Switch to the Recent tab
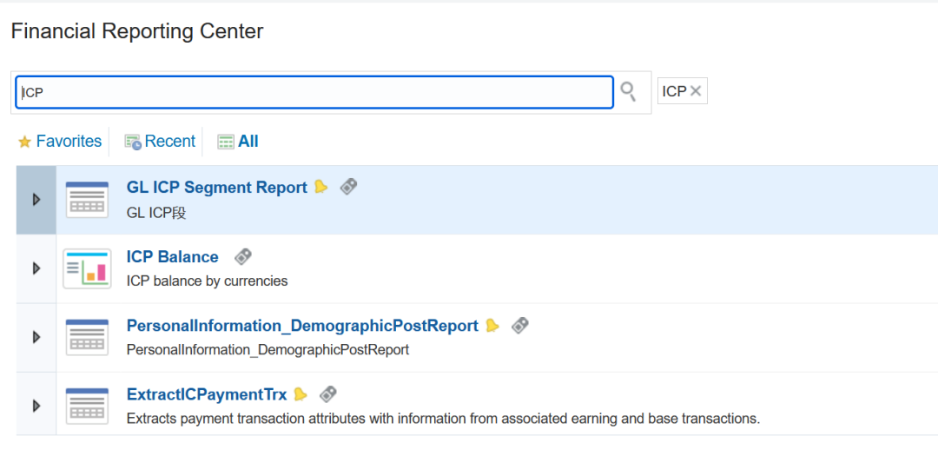 [x=160, y=142]
